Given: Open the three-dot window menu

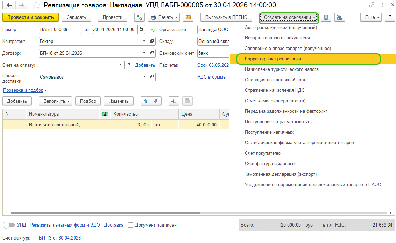Looking at the screenshot, I should point(382,5).
